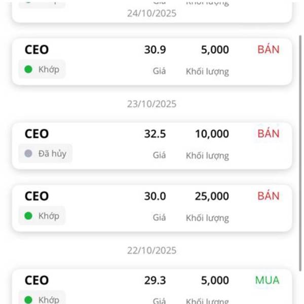Select the BÁN label on 32.5 order
The width and height of the screenshot is (304, 304).
click(269, 134)
